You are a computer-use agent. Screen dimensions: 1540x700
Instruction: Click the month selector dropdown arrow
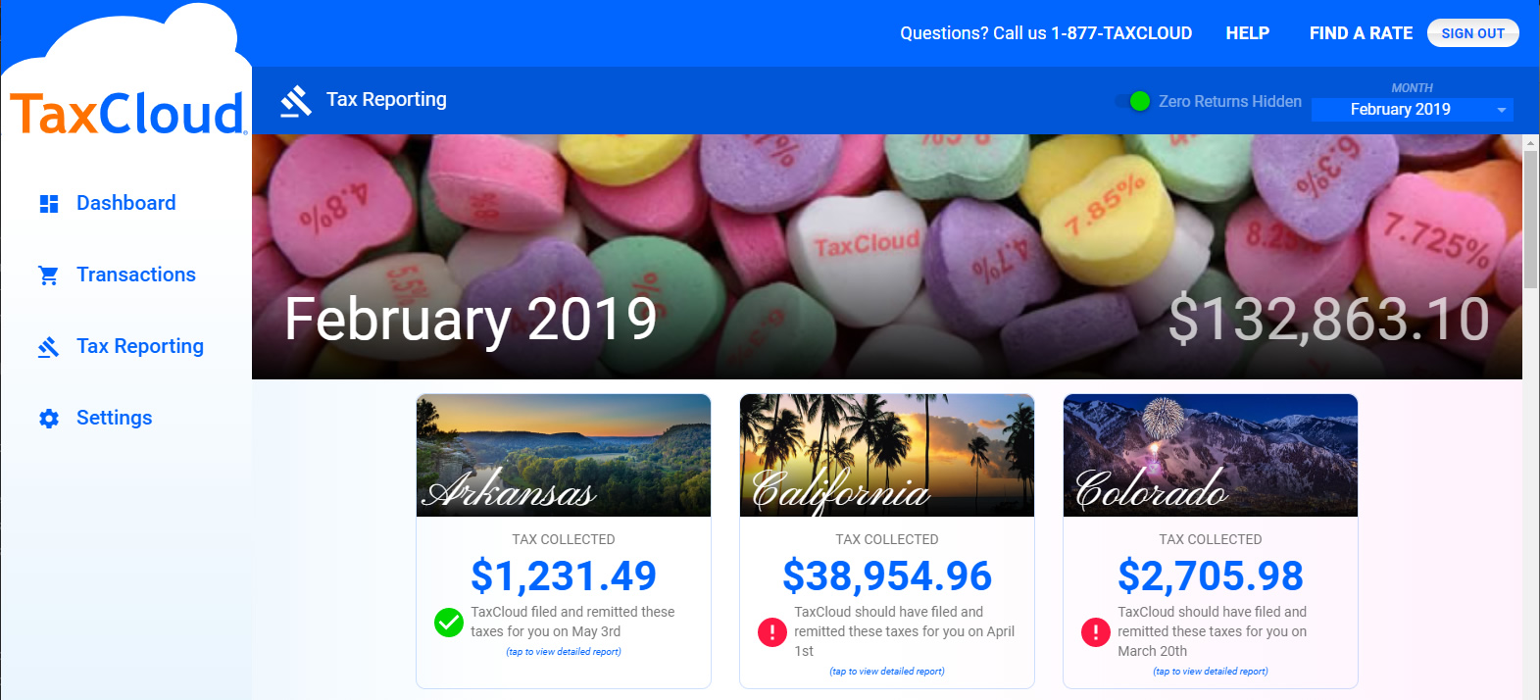coord(1501,110)
